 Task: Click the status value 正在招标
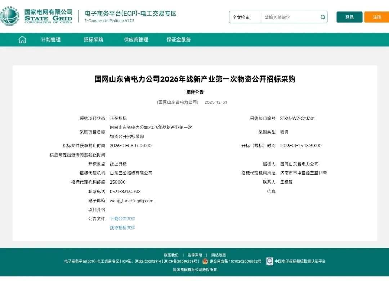tap(119, 118)
